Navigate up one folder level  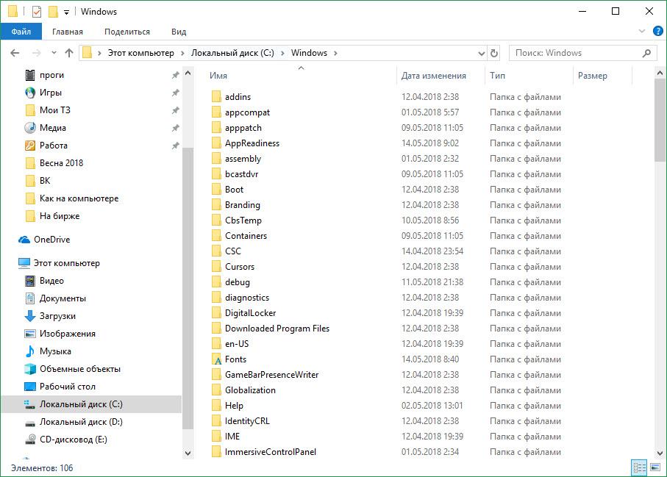[69, 53]
